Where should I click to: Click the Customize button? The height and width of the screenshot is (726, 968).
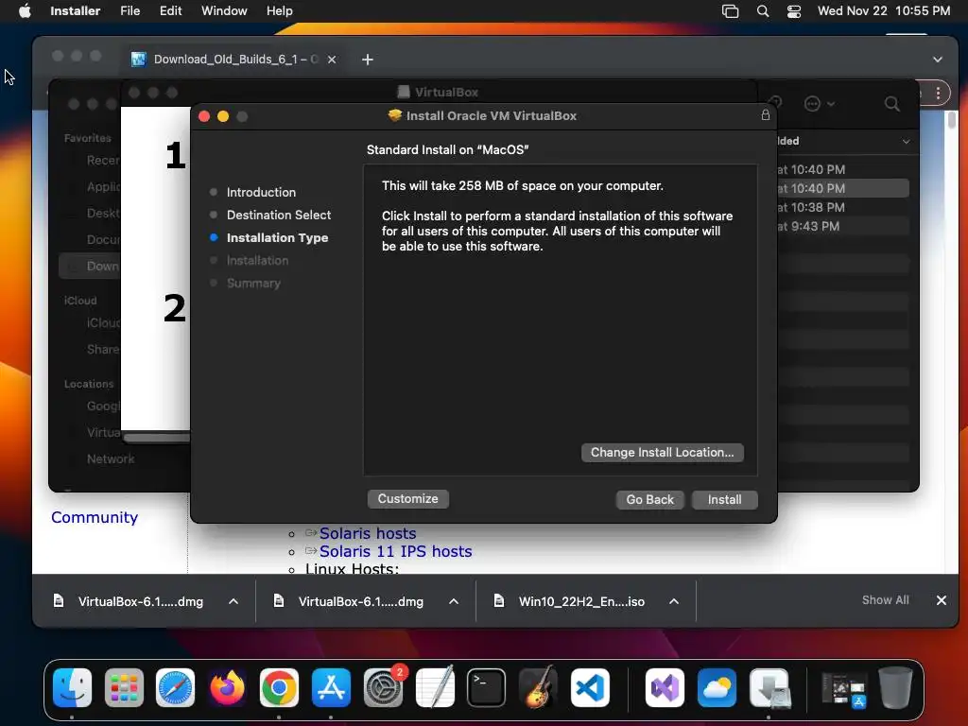(407, 499)
